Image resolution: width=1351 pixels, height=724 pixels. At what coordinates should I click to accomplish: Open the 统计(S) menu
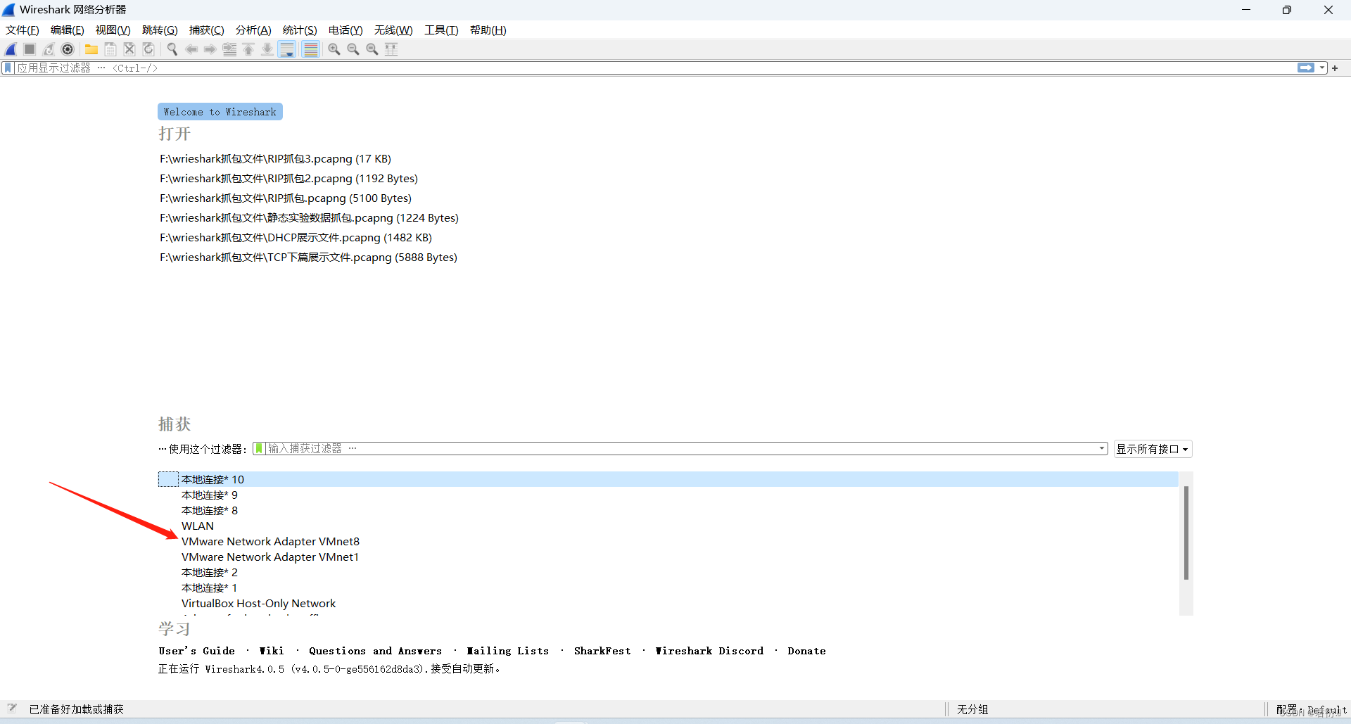(x=300, y=30)
